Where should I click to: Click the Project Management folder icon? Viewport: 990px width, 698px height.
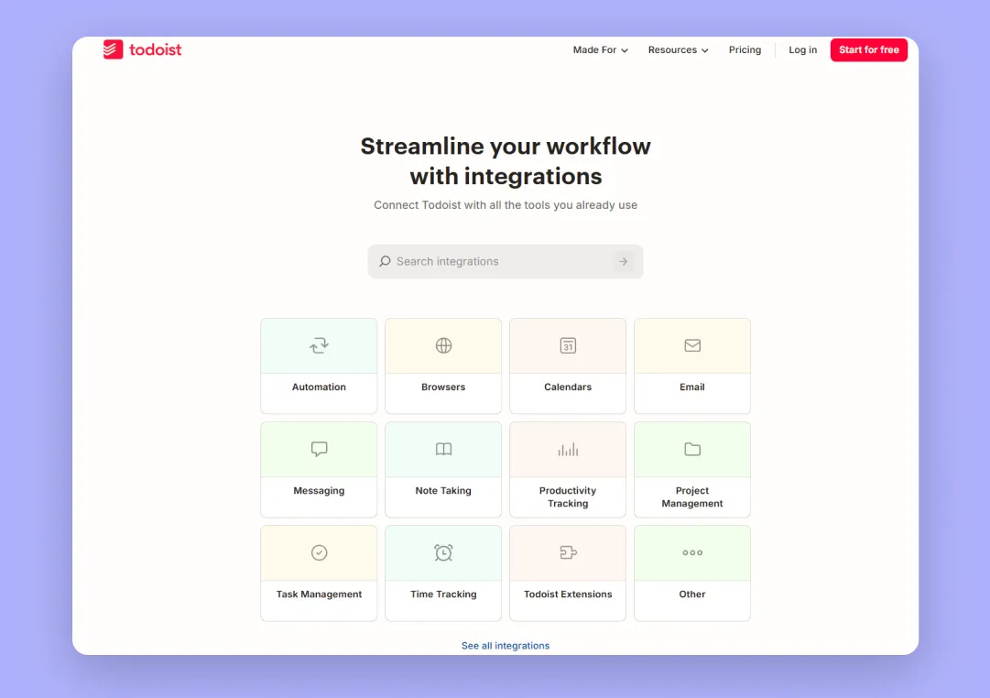point(692,449)
